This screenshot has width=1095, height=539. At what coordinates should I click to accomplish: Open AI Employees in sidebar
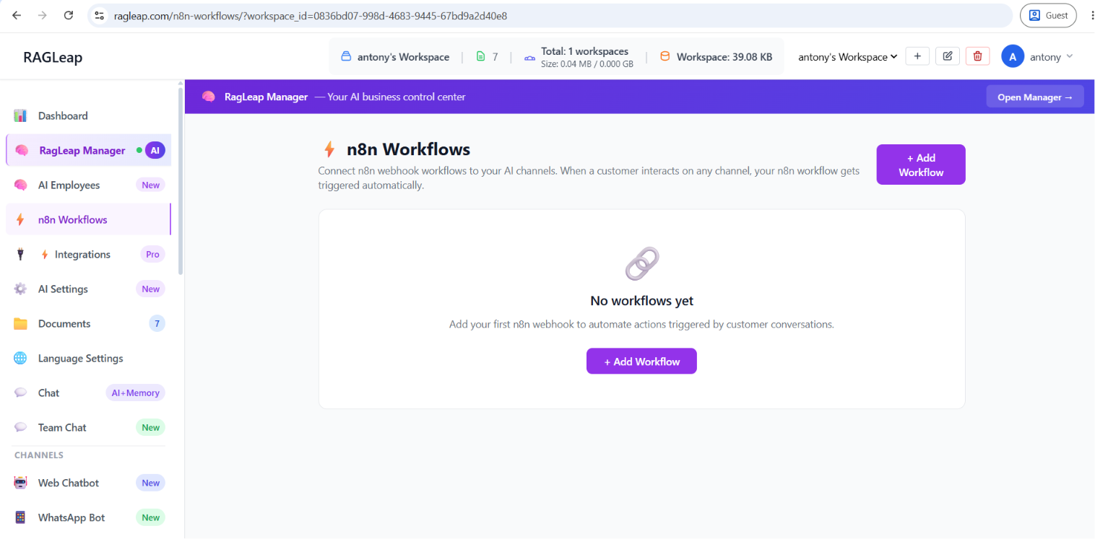(x=89, y=185)
